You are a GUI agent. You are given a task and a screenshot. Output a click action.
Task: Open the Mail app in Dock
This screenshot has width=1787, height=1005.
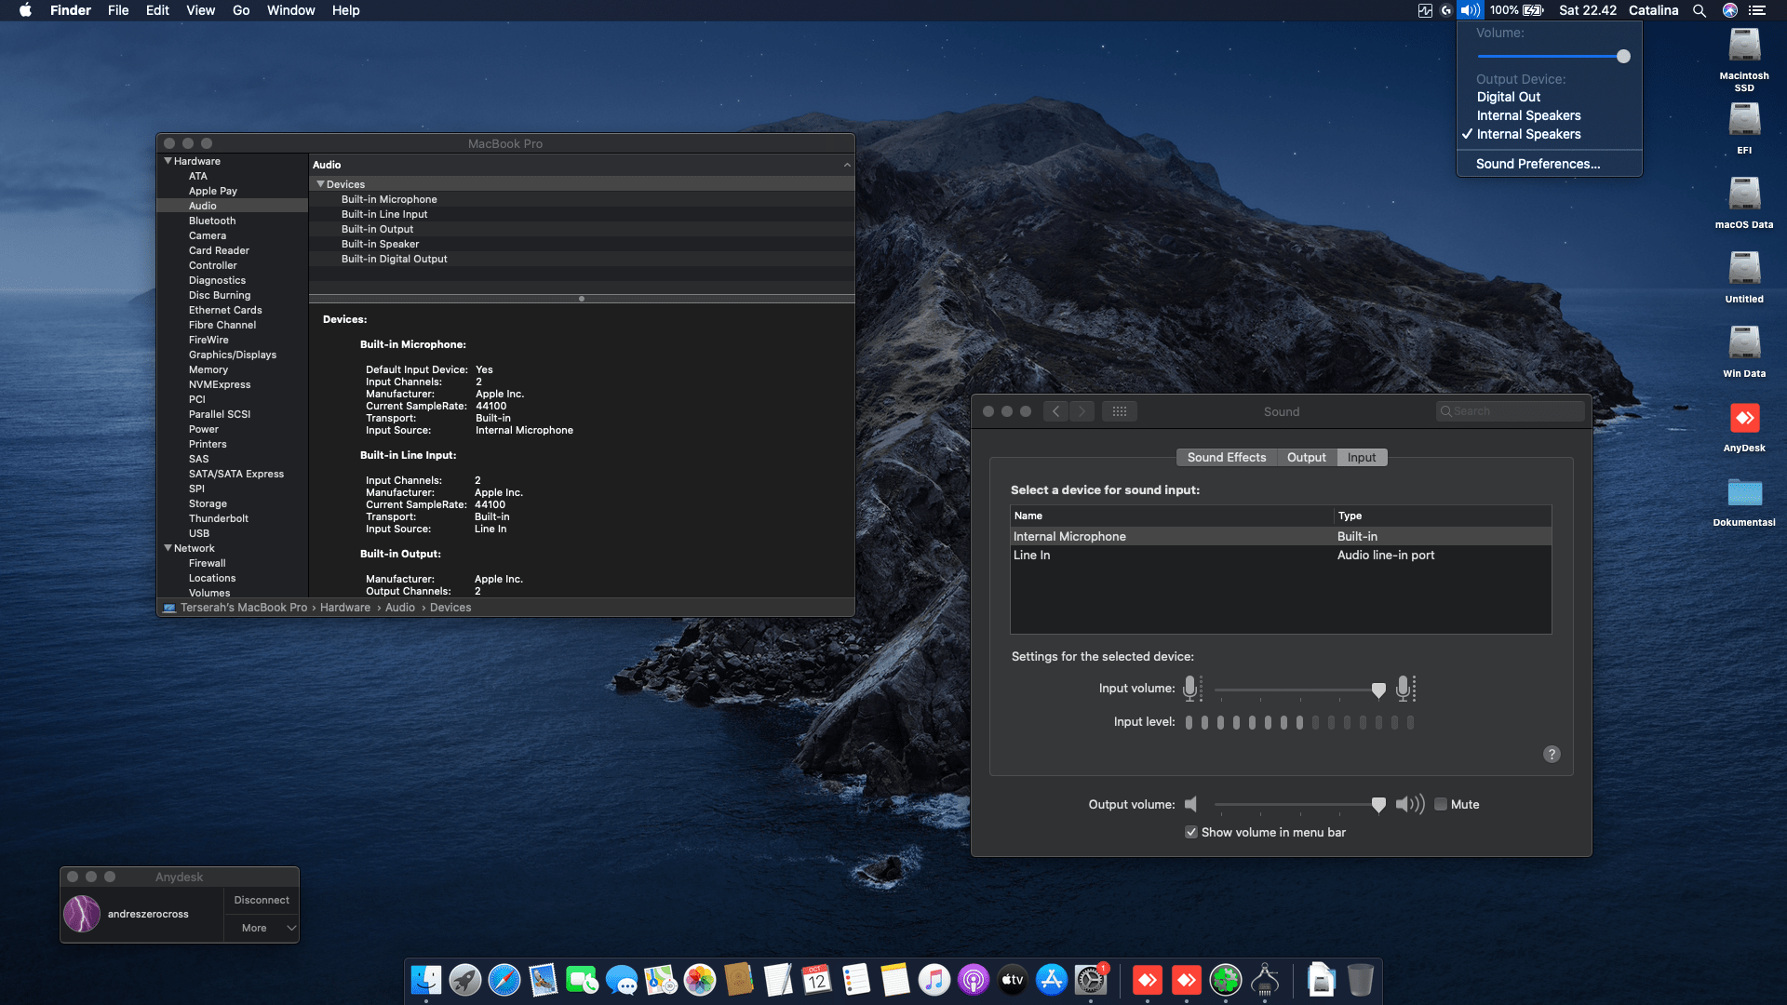544,980
